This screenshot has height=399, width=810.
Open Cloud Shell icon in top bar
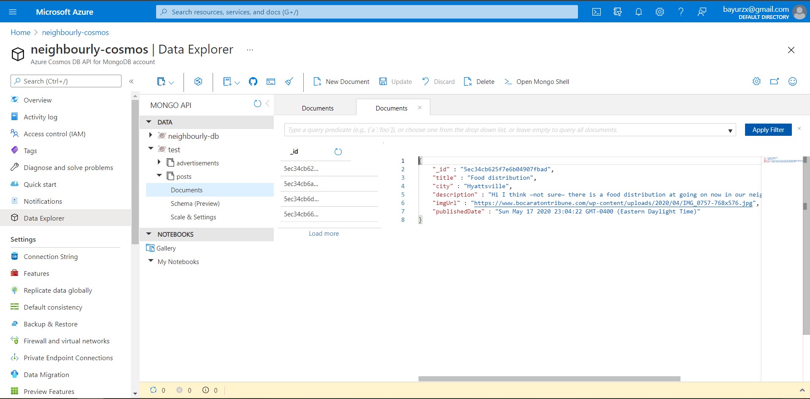[x=597, y=12]
